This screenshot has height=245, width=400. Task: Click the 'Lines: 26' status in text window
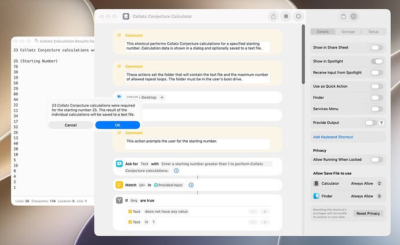click(22, 201)
